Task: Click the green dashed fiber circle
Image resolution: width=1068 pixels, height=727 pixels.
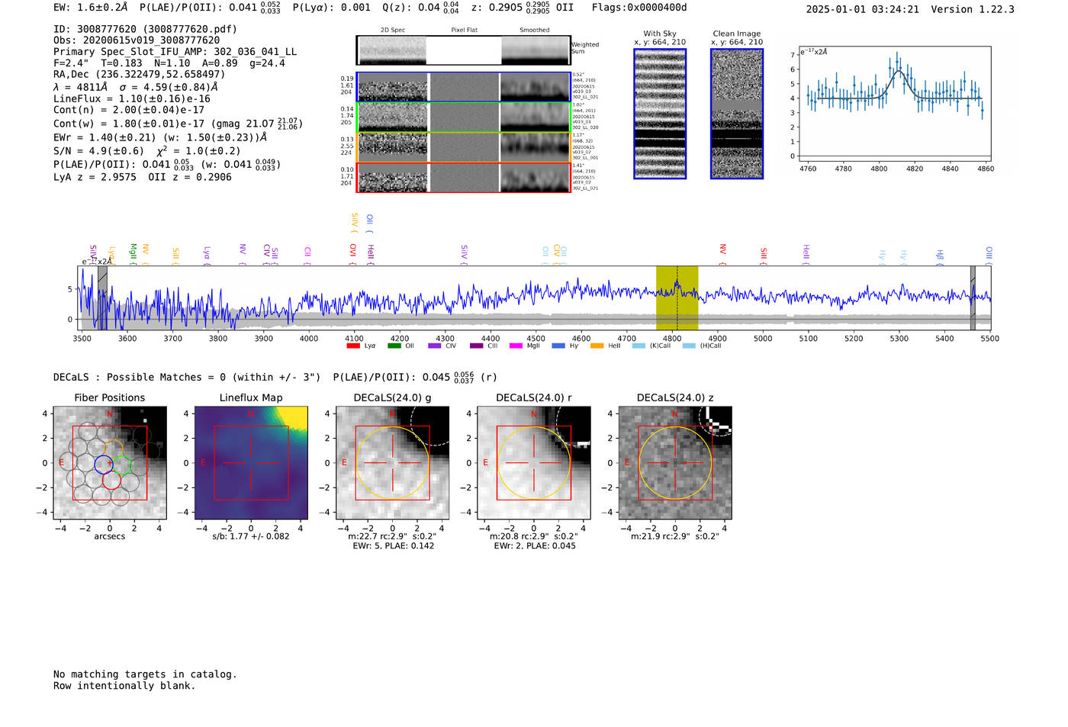Action: (x=122, y=464)
